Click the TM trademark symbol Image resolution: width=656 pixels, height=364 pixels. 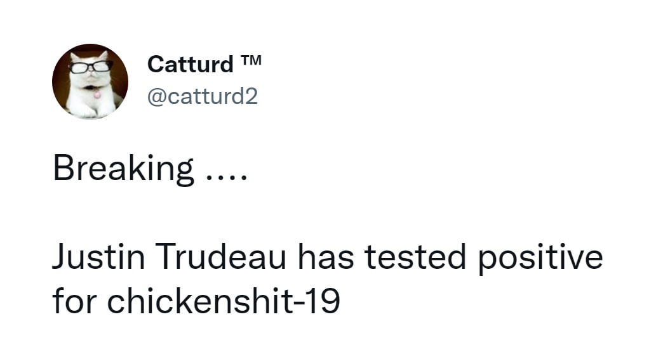[x=251, y=61]
